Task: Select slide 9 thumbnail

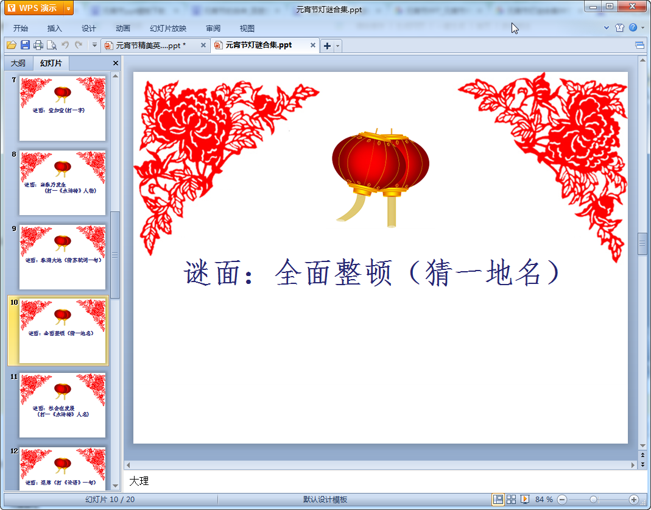Action: click(x=62, y=257)
